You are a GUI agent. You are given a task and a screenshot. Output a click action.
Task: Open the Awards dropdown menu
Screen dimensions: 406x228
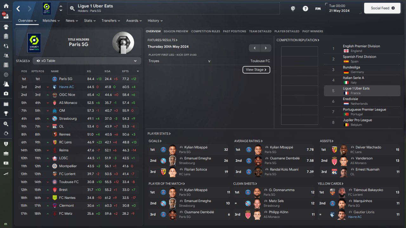(134, 21)
